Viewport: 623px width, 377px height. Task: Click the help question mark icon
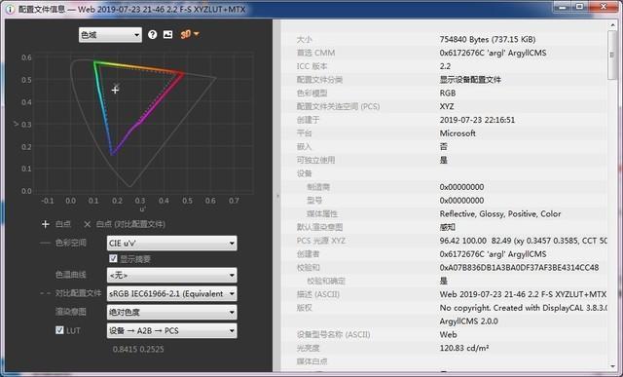(152, 35)
